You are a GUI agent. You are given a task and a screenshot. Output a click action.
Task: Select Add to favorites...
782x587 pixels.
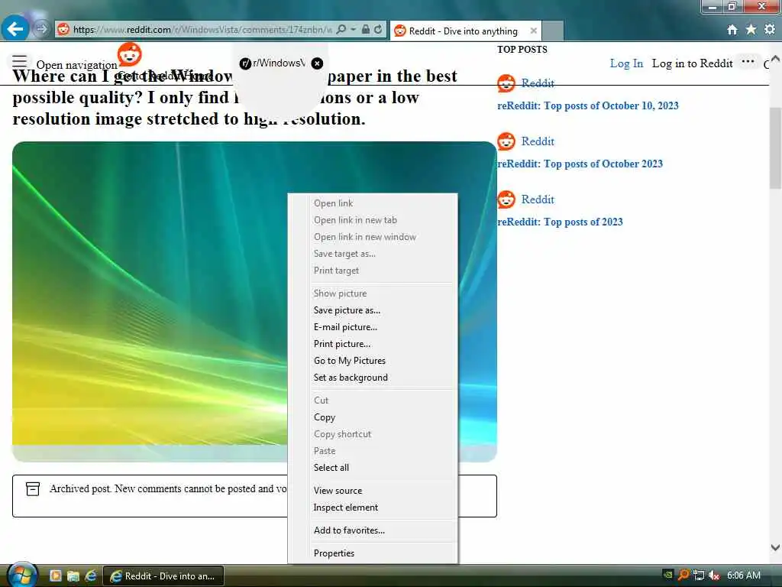pos(349,530)
